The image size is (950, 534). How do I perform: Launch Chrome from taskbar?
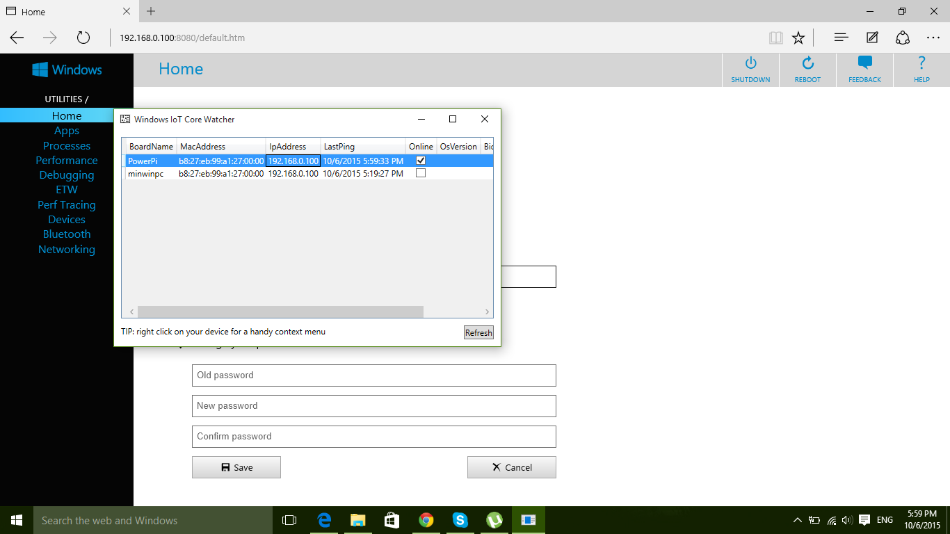[x=426, y=520]
